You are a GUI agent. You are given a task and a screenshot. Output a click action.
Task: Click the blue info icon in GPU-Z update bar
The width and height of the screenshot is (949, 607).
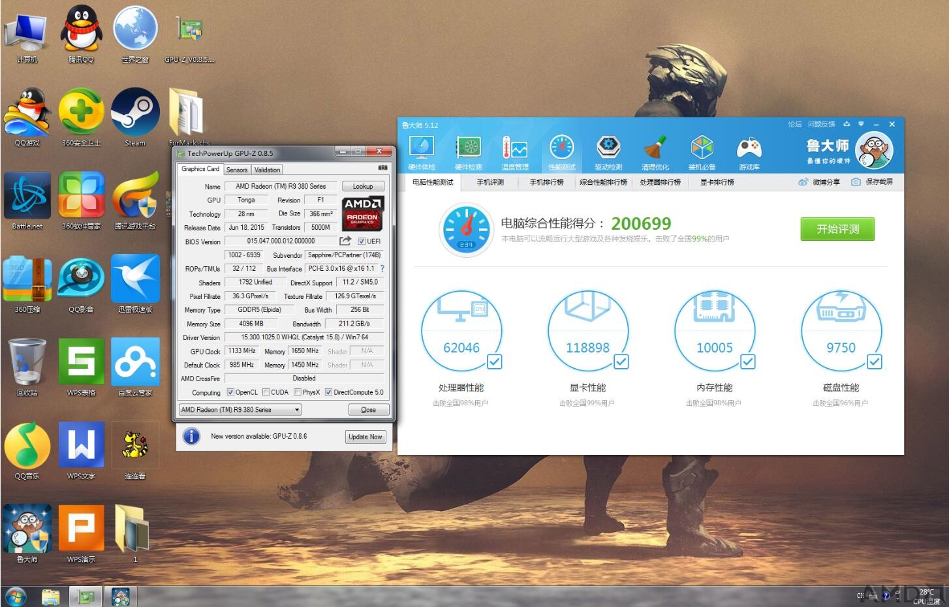click(191, 436)
